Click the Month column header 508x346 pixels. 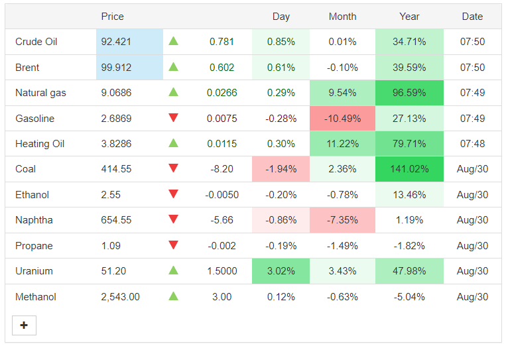tap(342, 17)
